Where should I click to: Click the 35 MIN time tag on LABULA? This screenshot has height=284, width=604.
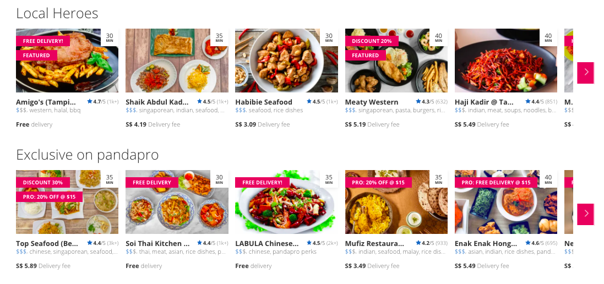point(329,179)
